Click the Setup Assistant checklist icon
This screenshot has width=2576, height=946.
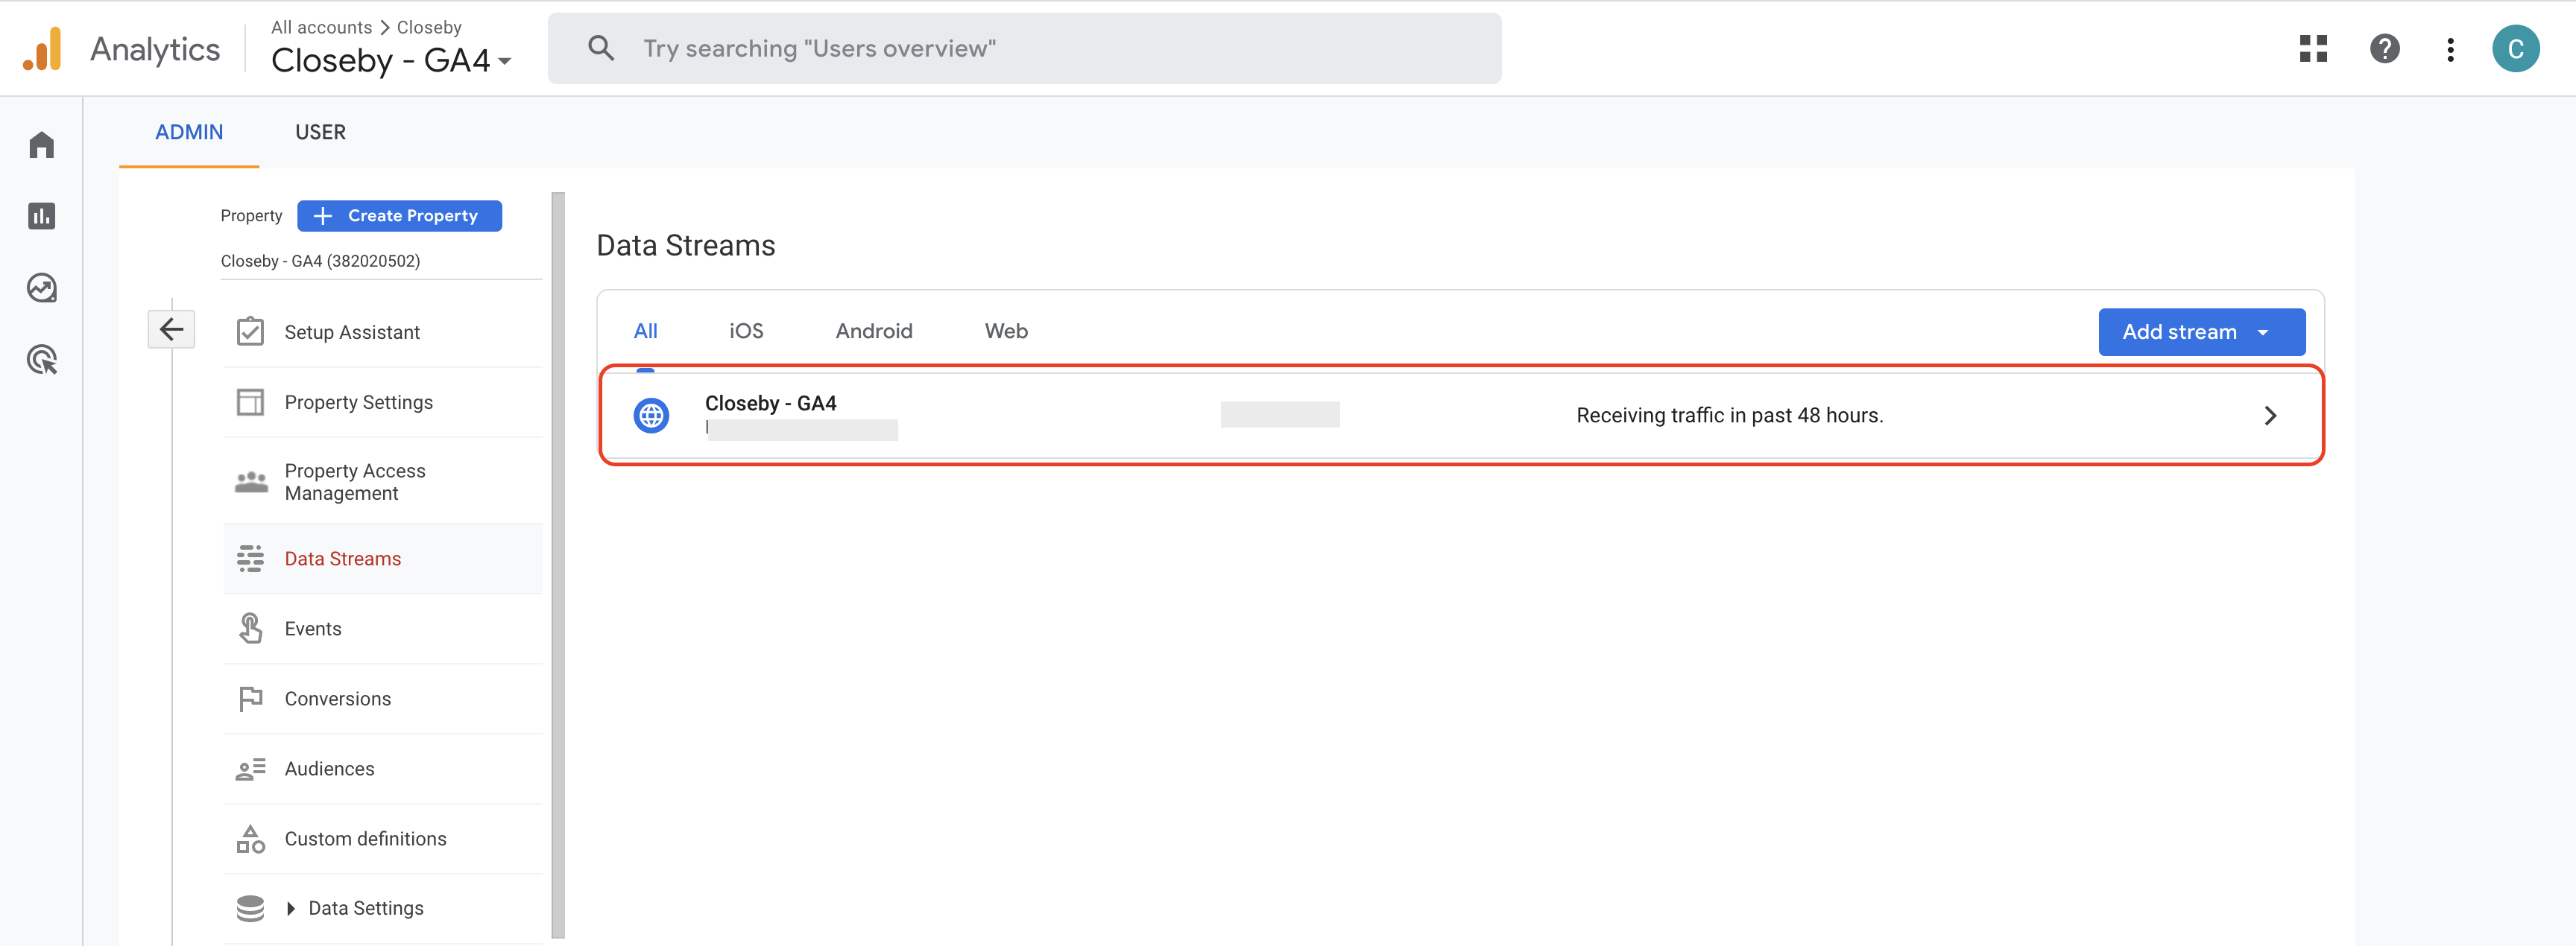[x=250, y=331]
